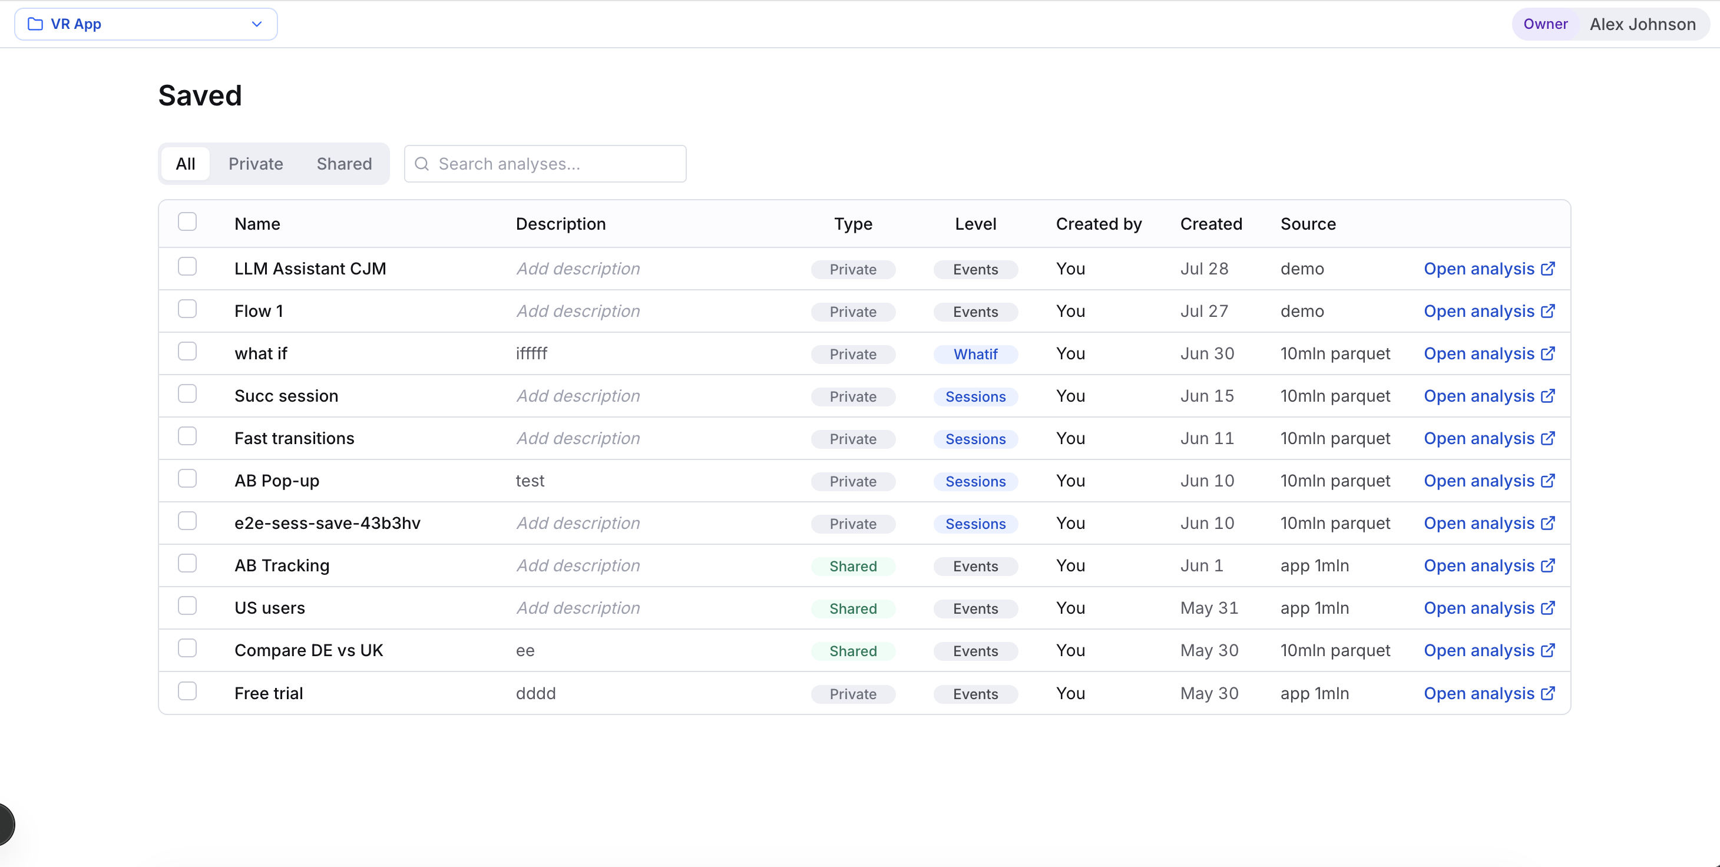Click the magnifier icon in the search box
This screenshot has width=1720, height=867.
pyautogui.click(x=421, y=164)
